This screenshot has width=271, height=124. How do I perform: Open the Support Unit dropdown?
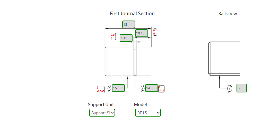[x=102, y=113]
